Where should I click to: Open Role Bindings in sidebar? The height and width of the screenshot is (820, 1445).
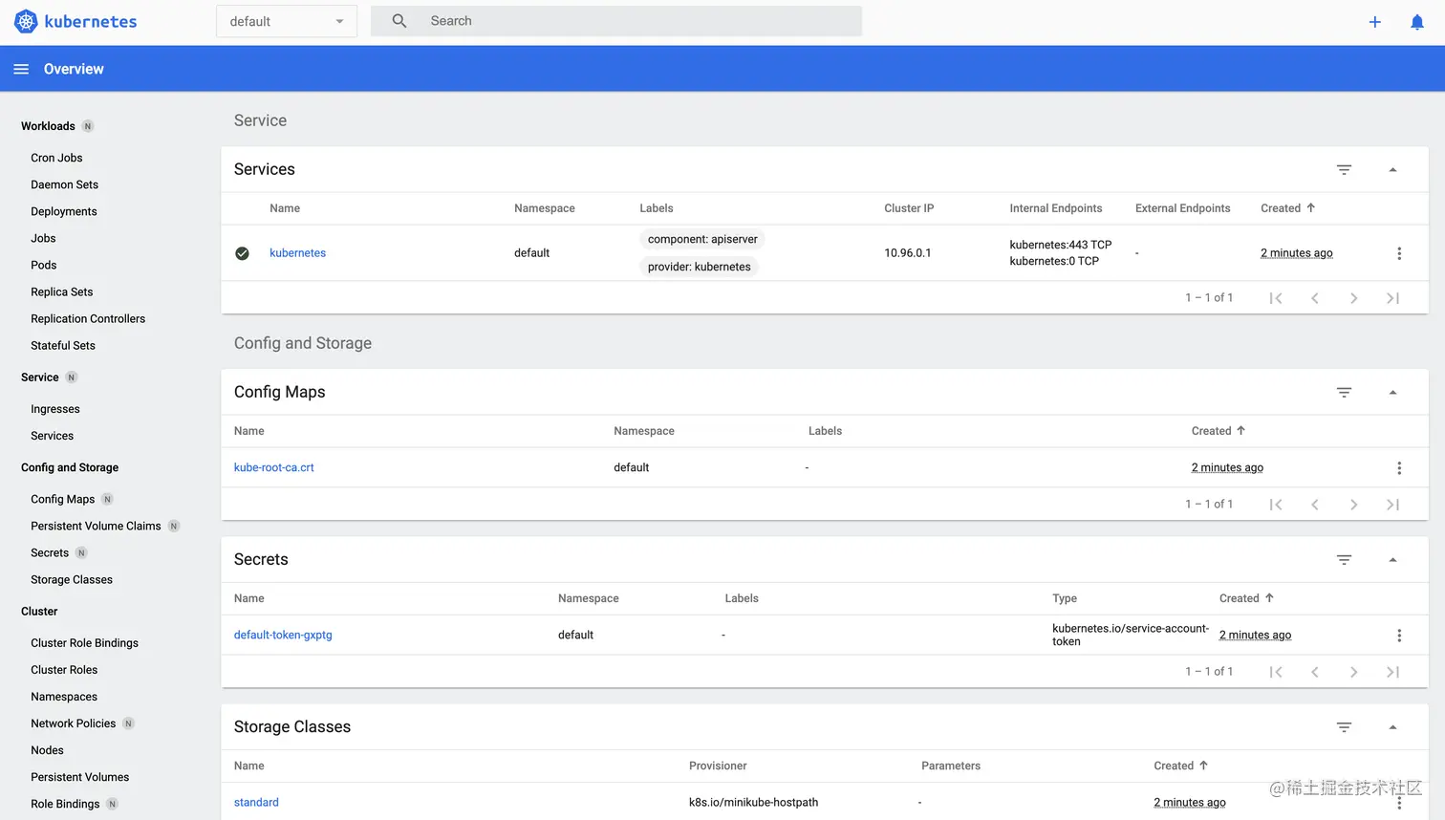pos(65,804)
